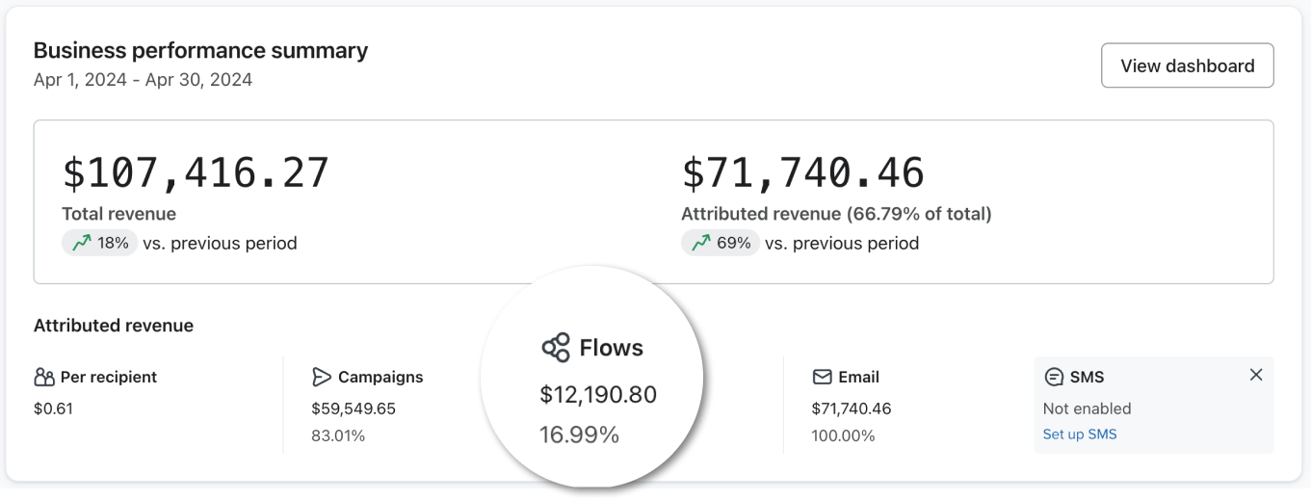Click the Email envelope icon
This screenshot has height=500, width=1311.
coord(822,377)
